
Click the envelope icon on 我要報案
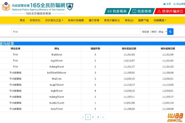coord(109,11)
